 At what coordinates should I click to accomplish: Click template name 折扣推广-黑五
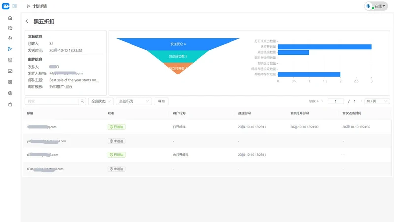point(61,87)
